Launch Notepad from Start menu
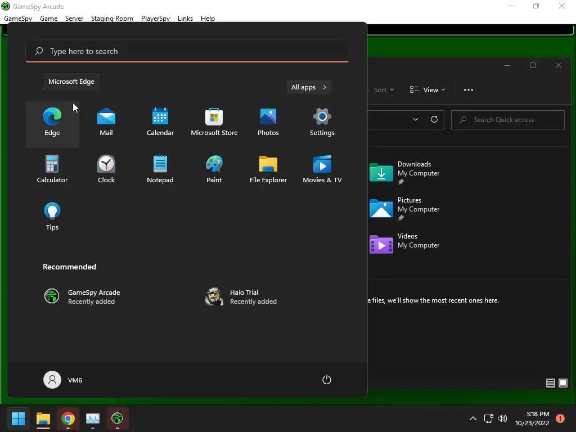 tap(160, 170)
